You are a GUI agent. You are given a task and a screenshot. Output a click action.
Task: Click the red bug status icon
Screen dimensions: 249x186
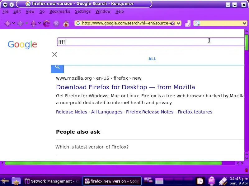[247, 170]
